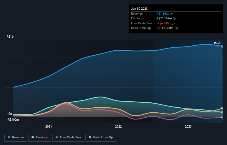Toggle the Earnings legend button
227x145 pixels.
[40, 138]
